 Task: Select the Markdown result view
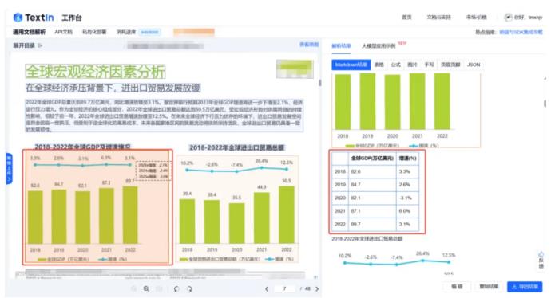coord(351,65)
